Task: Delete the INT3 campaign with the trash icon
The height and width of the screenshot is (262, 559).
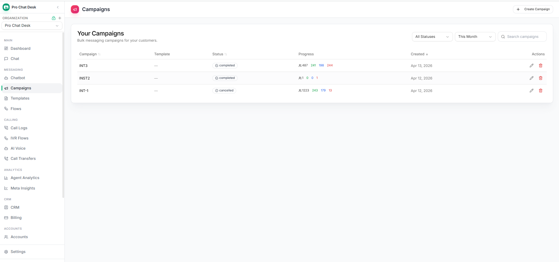Action: click(x=541, y=65)
